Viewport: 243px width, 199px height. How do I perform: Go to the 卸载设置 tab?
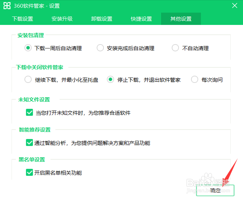point(102,19)
